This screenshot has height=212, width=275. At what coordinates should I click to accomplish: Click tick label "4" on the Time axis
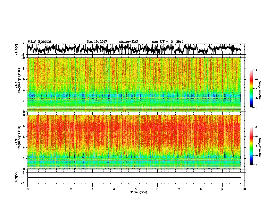(x=114, y=189)
